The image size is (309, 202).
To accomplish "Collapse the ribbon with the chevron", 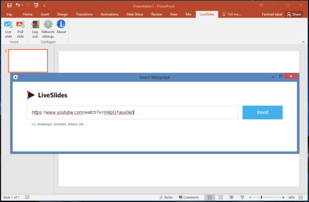I will 303,42.
